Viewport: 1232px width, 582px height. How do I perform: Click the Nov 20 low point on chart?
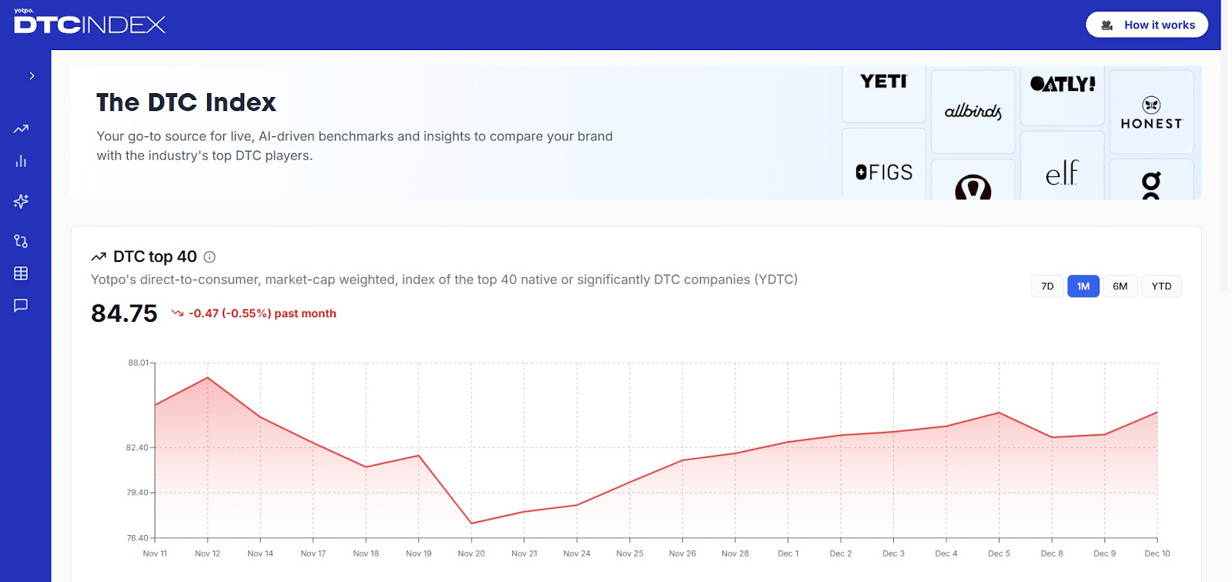click(471, 523)
